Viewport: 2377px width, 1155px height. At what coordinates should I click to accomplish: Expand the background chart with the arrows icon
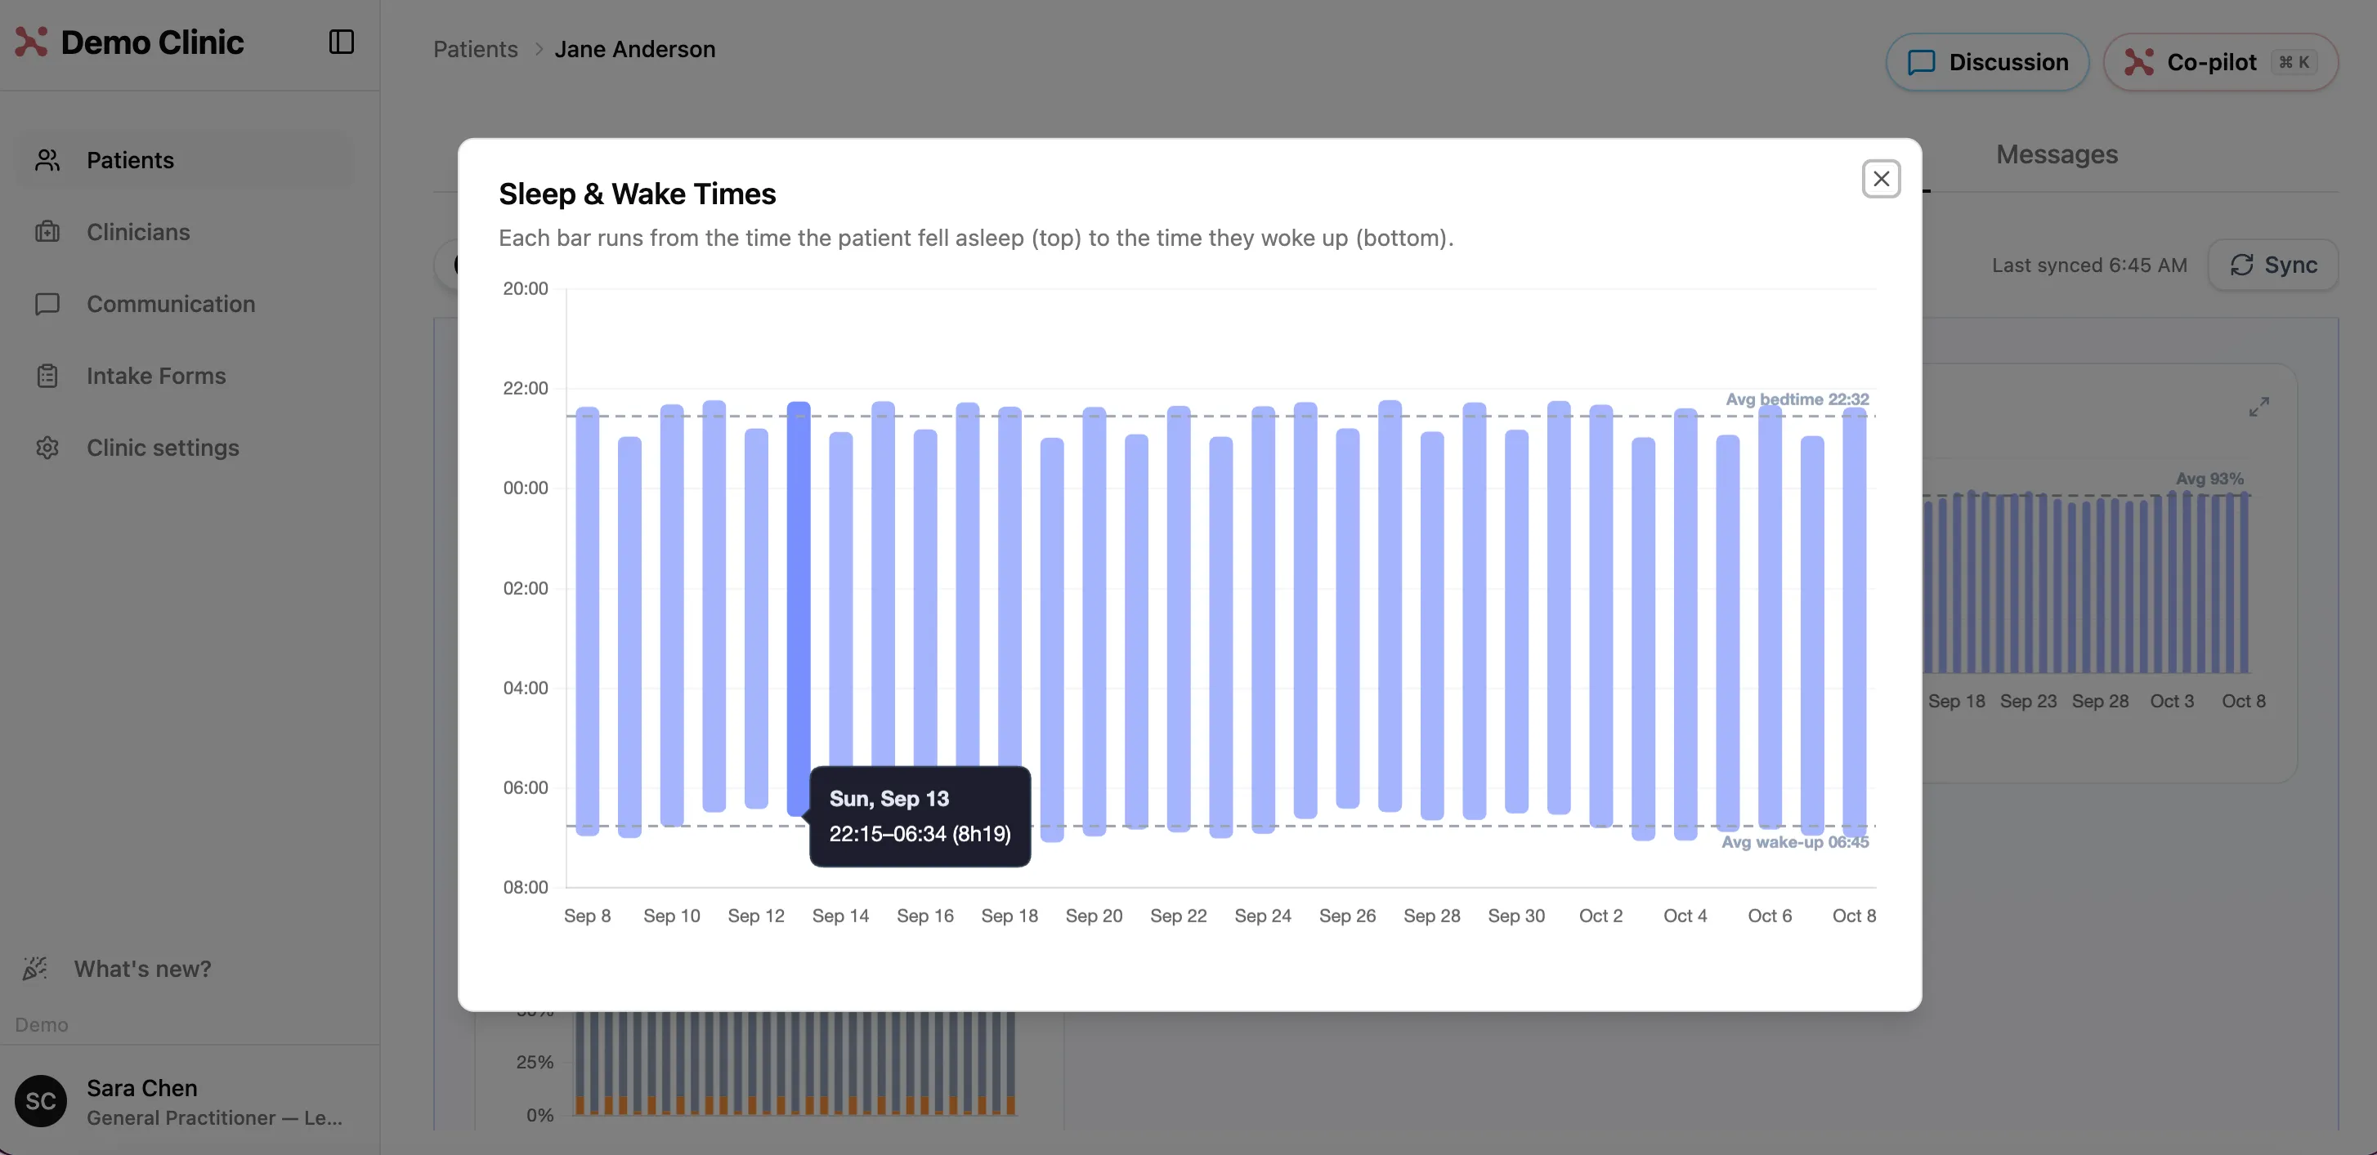coord(2258,408)
